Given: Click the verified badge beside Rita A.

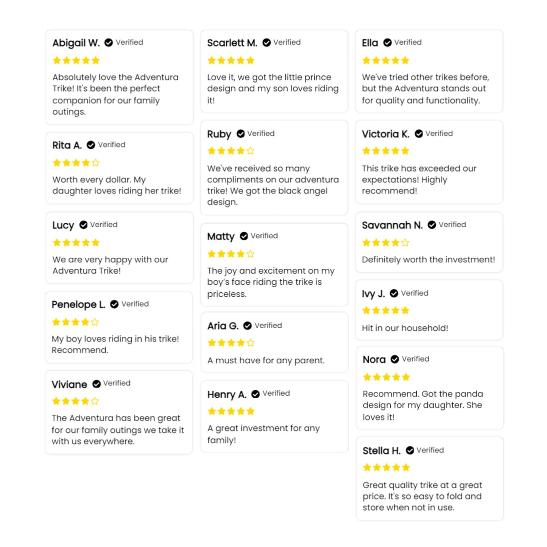Looking at the screenshot, I should coord(91,145).
